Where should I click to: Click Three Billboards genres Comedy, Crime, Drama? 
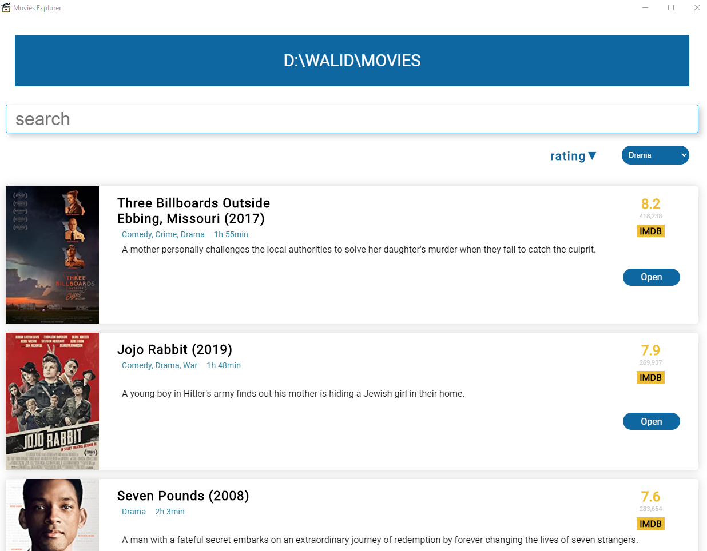pyautogui.click(x=163, y=234)
